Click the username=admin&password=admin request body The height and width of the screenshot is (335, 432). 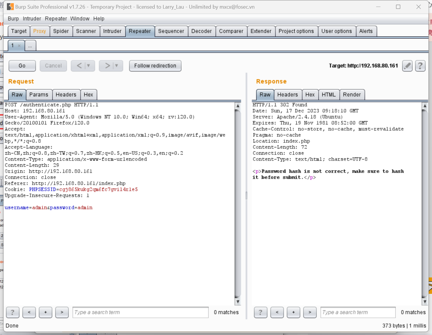49,208
